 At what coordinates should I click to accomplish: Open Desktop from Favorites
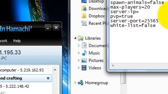(x=96, y=2)
